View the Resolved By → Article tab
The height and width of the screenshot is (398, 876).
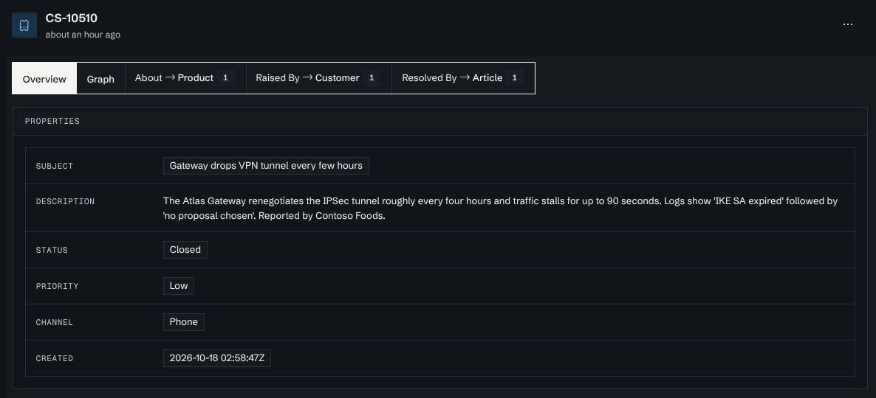(463, 78)
